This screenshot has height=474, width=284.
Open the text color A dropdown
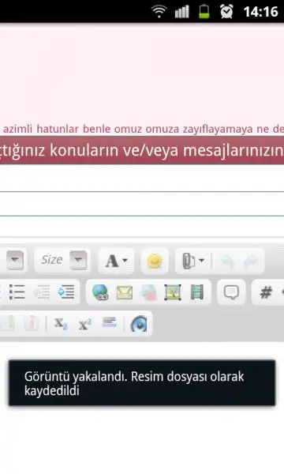coord(116,261)
